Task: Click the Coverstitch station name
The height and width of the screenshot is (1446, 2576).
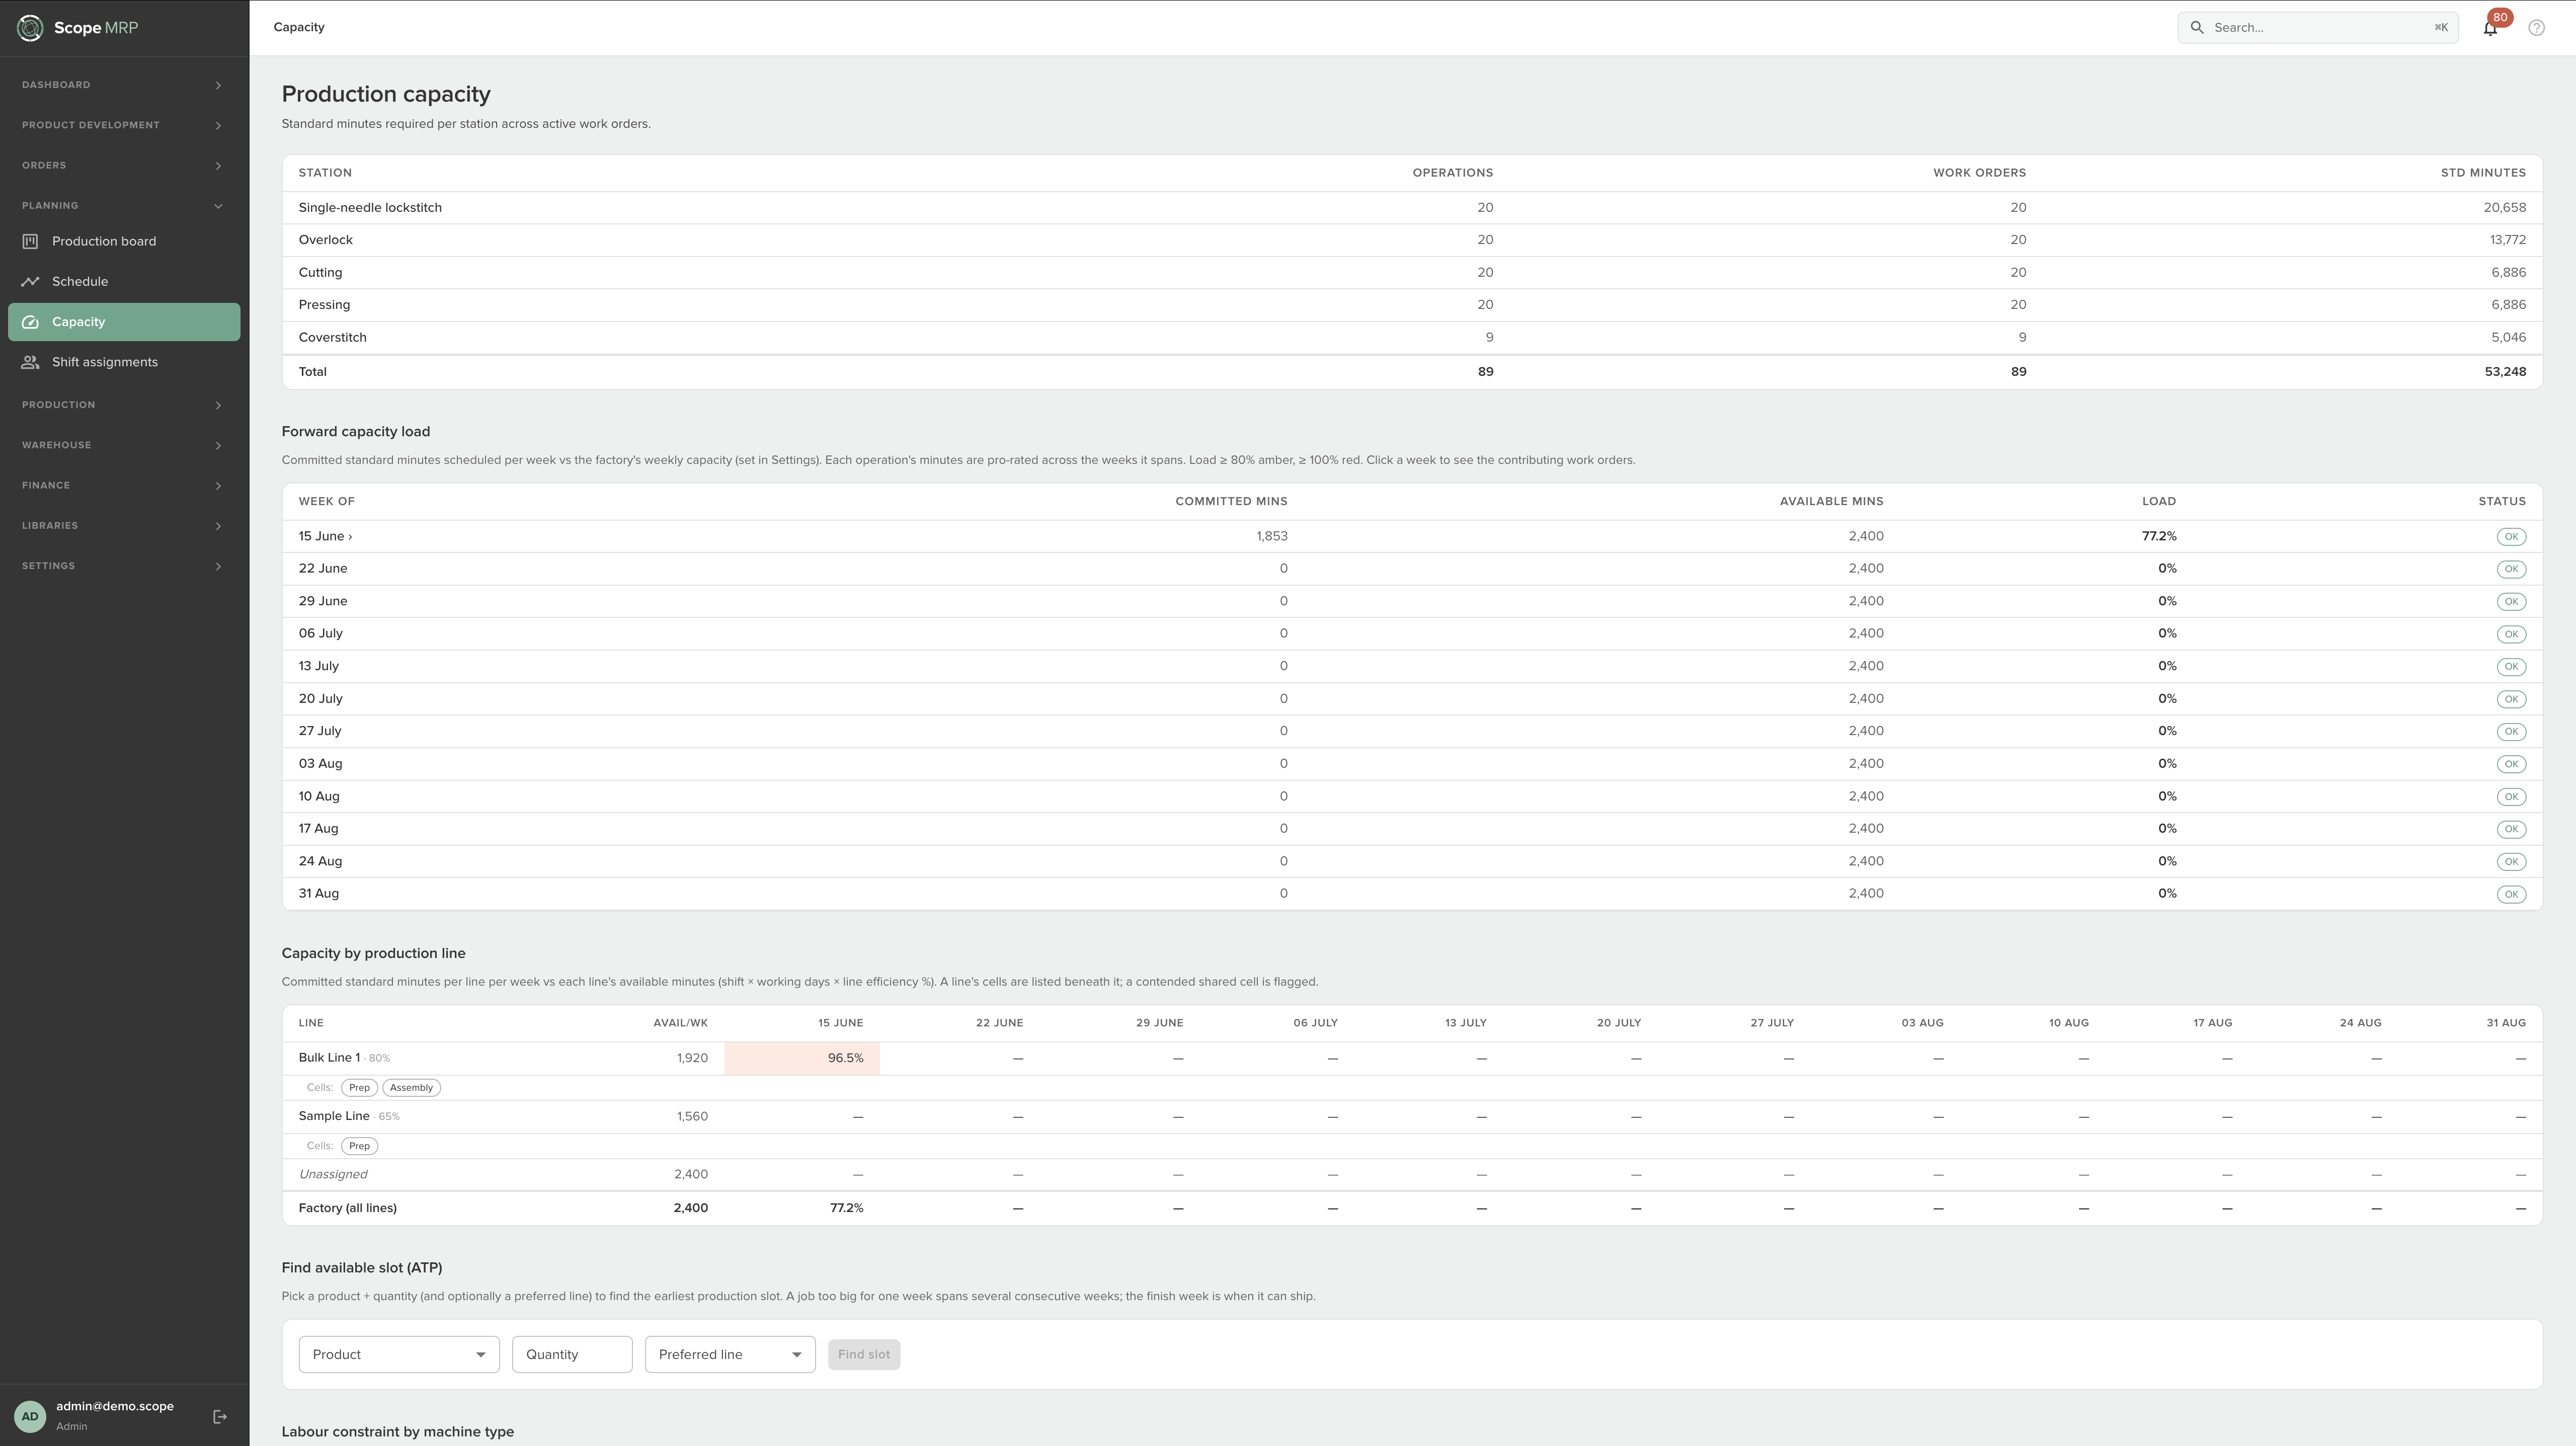Action: (x=332, y=337)
